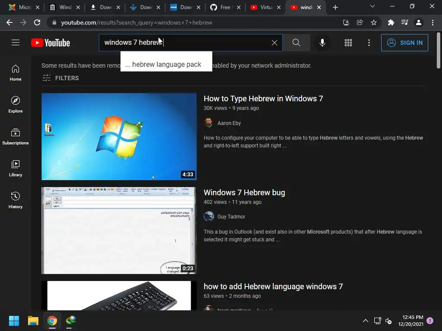Open the tab search dropdown chevron

(x=373, y=6)
